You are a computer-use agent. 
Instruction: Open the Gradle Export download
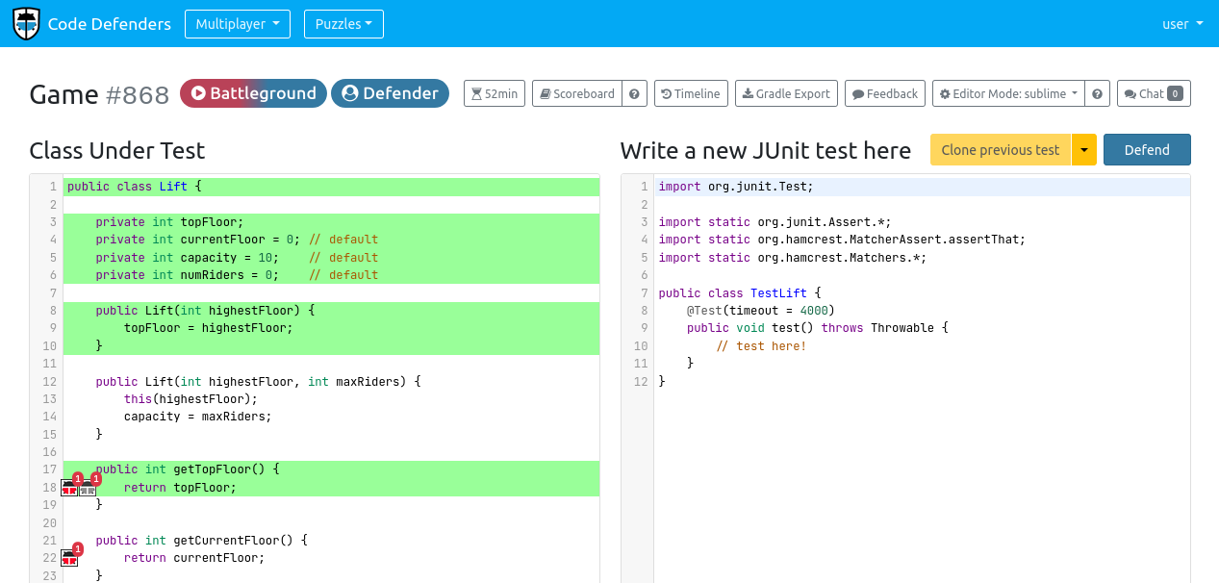(786, 93)
